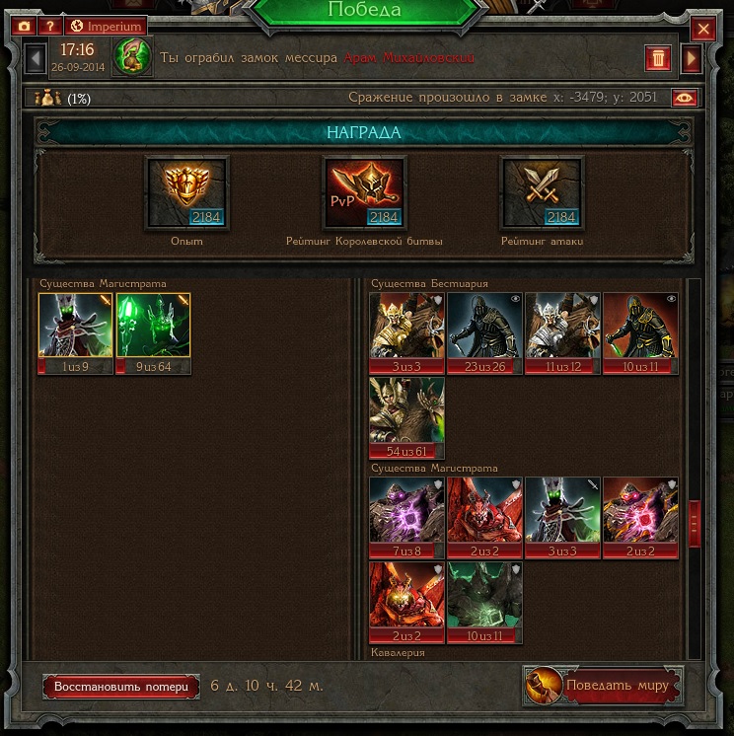Open the Imperium tab
734x736 pixels.
point(107,27)
